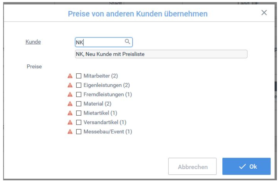This screenshot has height=181, width=279.
Task: Tick the Mitarbeiter (2) checkbox
Action: [x=79, y=76]
